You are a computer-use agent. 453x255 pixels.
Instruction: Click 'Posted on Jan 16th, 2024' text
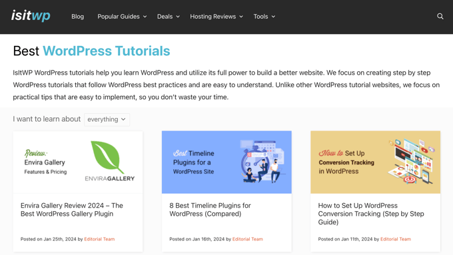tap(197, 239)
